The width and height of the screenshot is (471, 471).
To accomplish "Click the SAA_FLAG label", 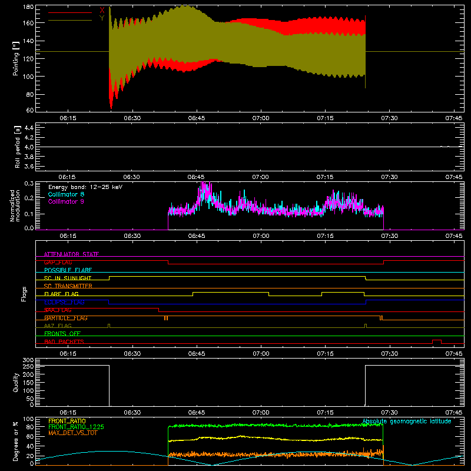I will pyautogui.click(x=58, y=310).
